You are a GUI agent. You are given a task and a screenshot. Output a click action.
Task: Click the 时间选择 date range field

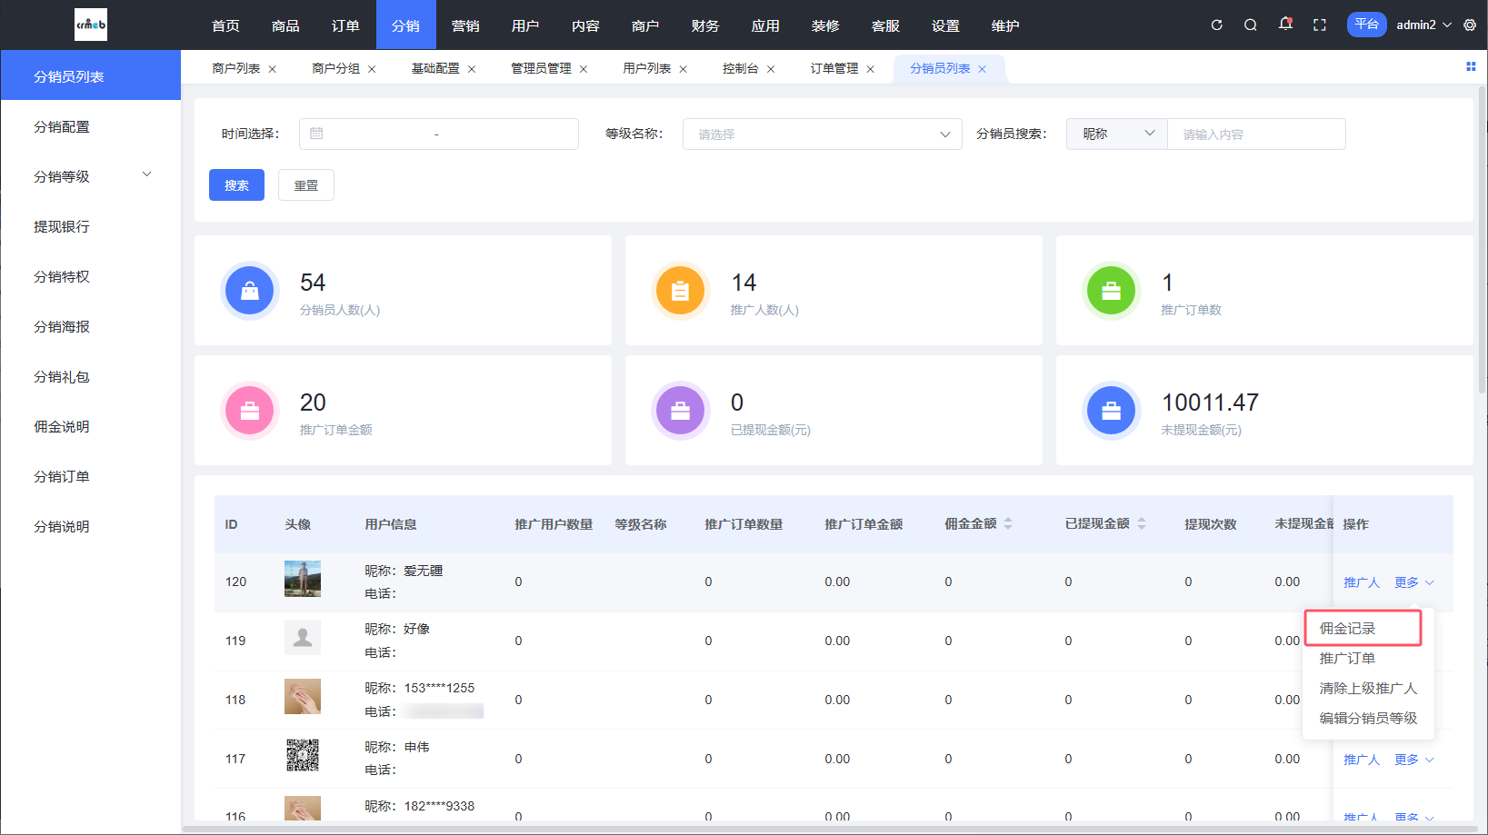[x=439, y=134]
